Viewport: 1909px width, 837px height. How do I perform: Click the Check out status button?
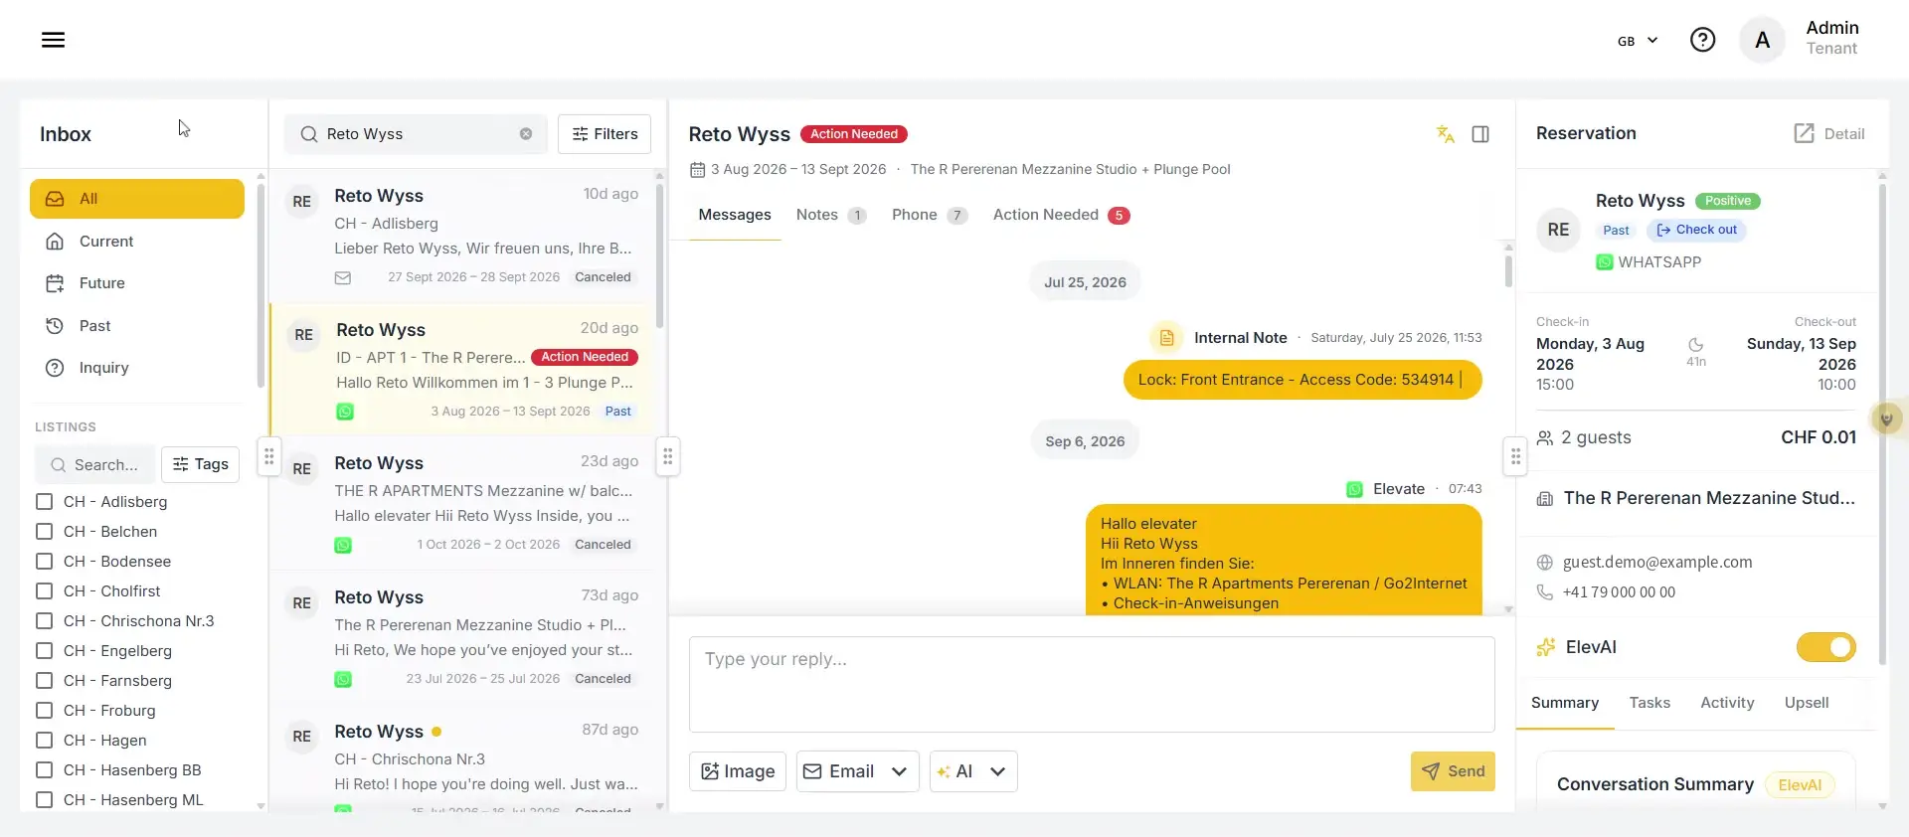[1696, 231]
